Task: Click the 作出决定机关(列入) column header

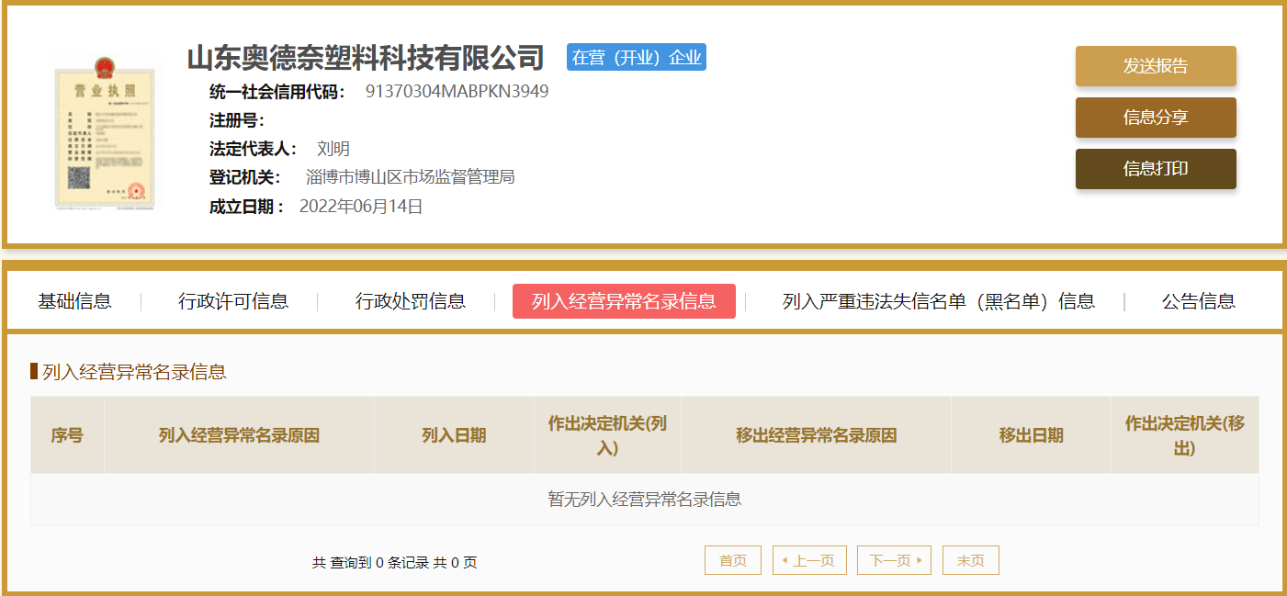Action: 607,435
